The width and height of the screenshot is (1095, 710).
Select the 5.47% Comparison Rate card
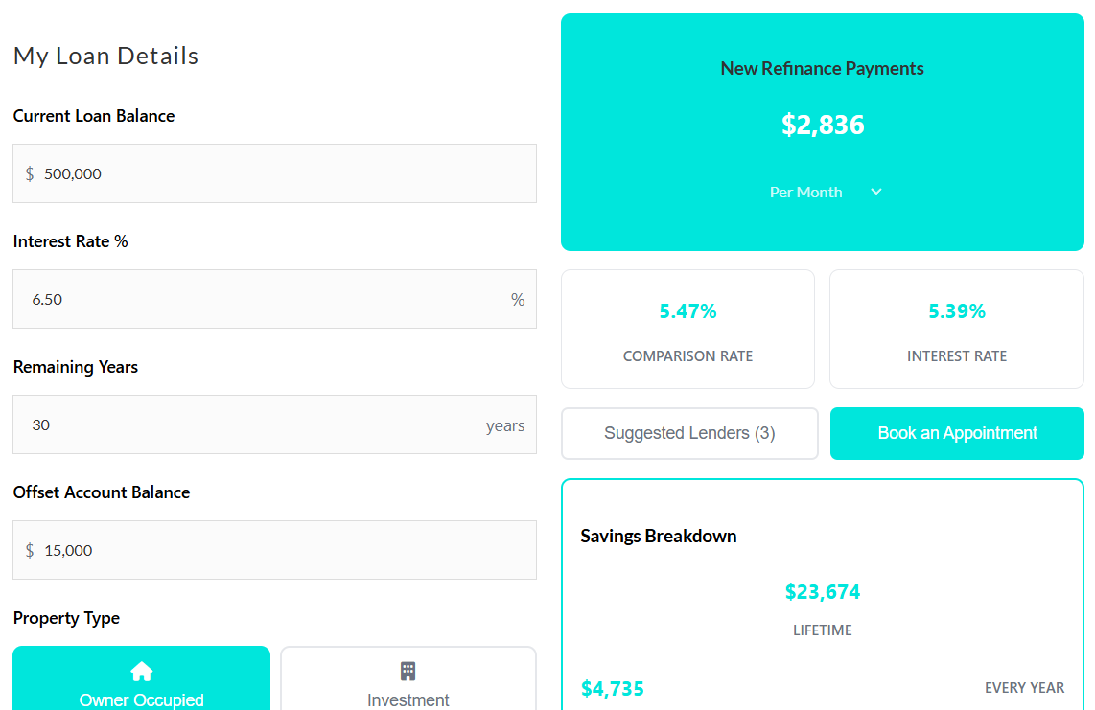coord(687,329)
